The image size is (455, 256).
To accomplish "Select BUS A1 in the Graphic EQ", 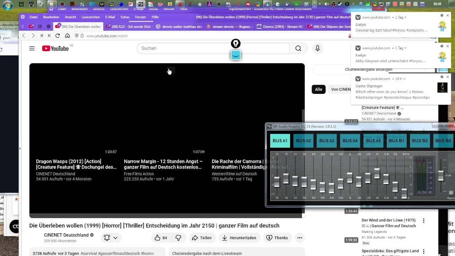I will tap(280, 141).
